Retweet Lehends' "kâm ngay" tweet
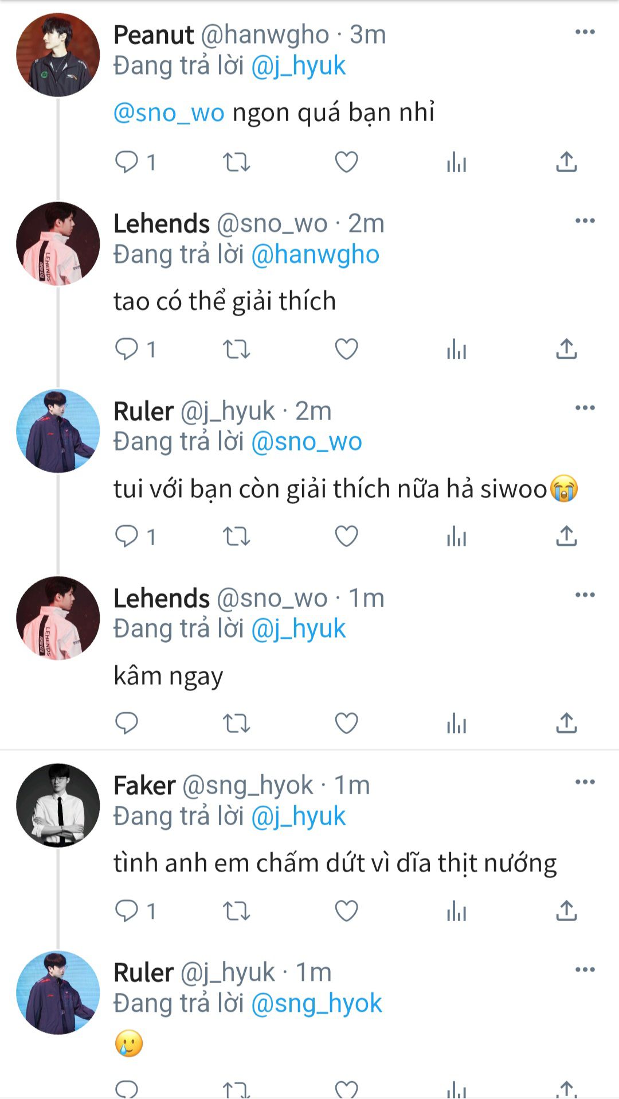The width and height of the screenshot is (619, 1099). 236,723
